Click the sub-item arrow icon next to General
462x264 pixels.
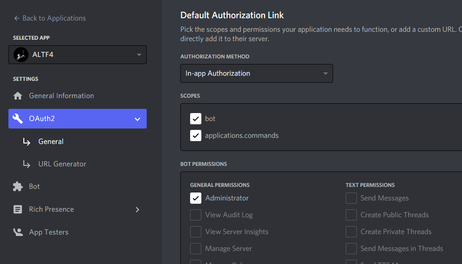click(27, 142)
